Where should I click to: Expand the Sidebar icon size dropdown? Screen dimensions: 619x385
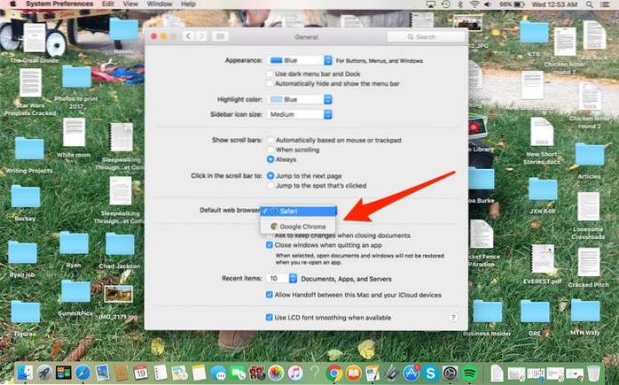point(299,114)
